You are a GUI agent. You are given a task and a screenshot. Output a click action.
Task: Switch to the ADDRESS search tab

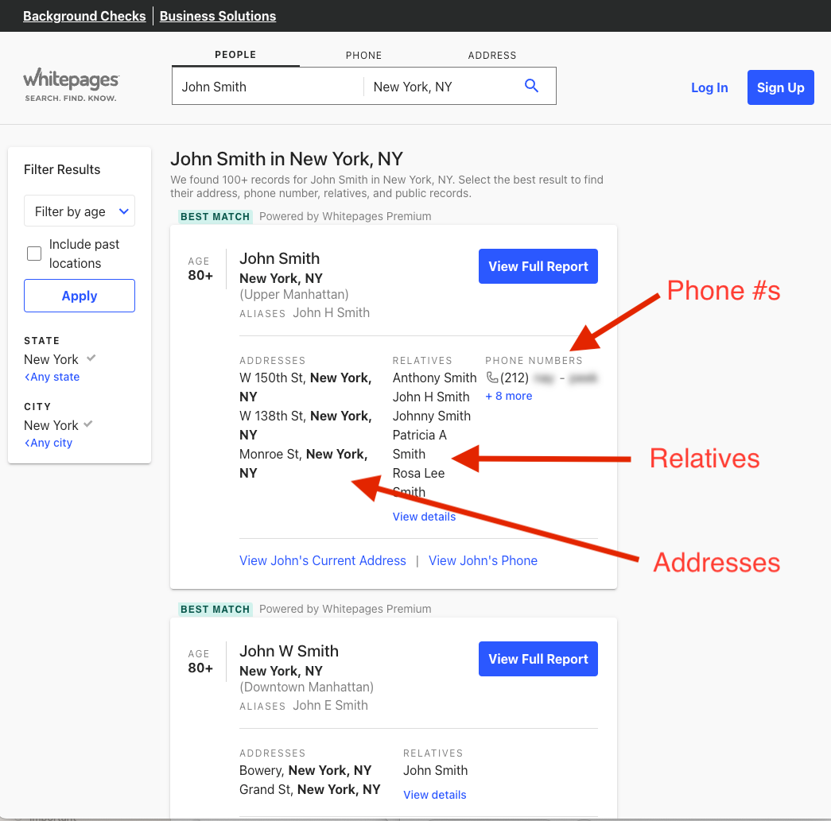(x=491, y=55)
